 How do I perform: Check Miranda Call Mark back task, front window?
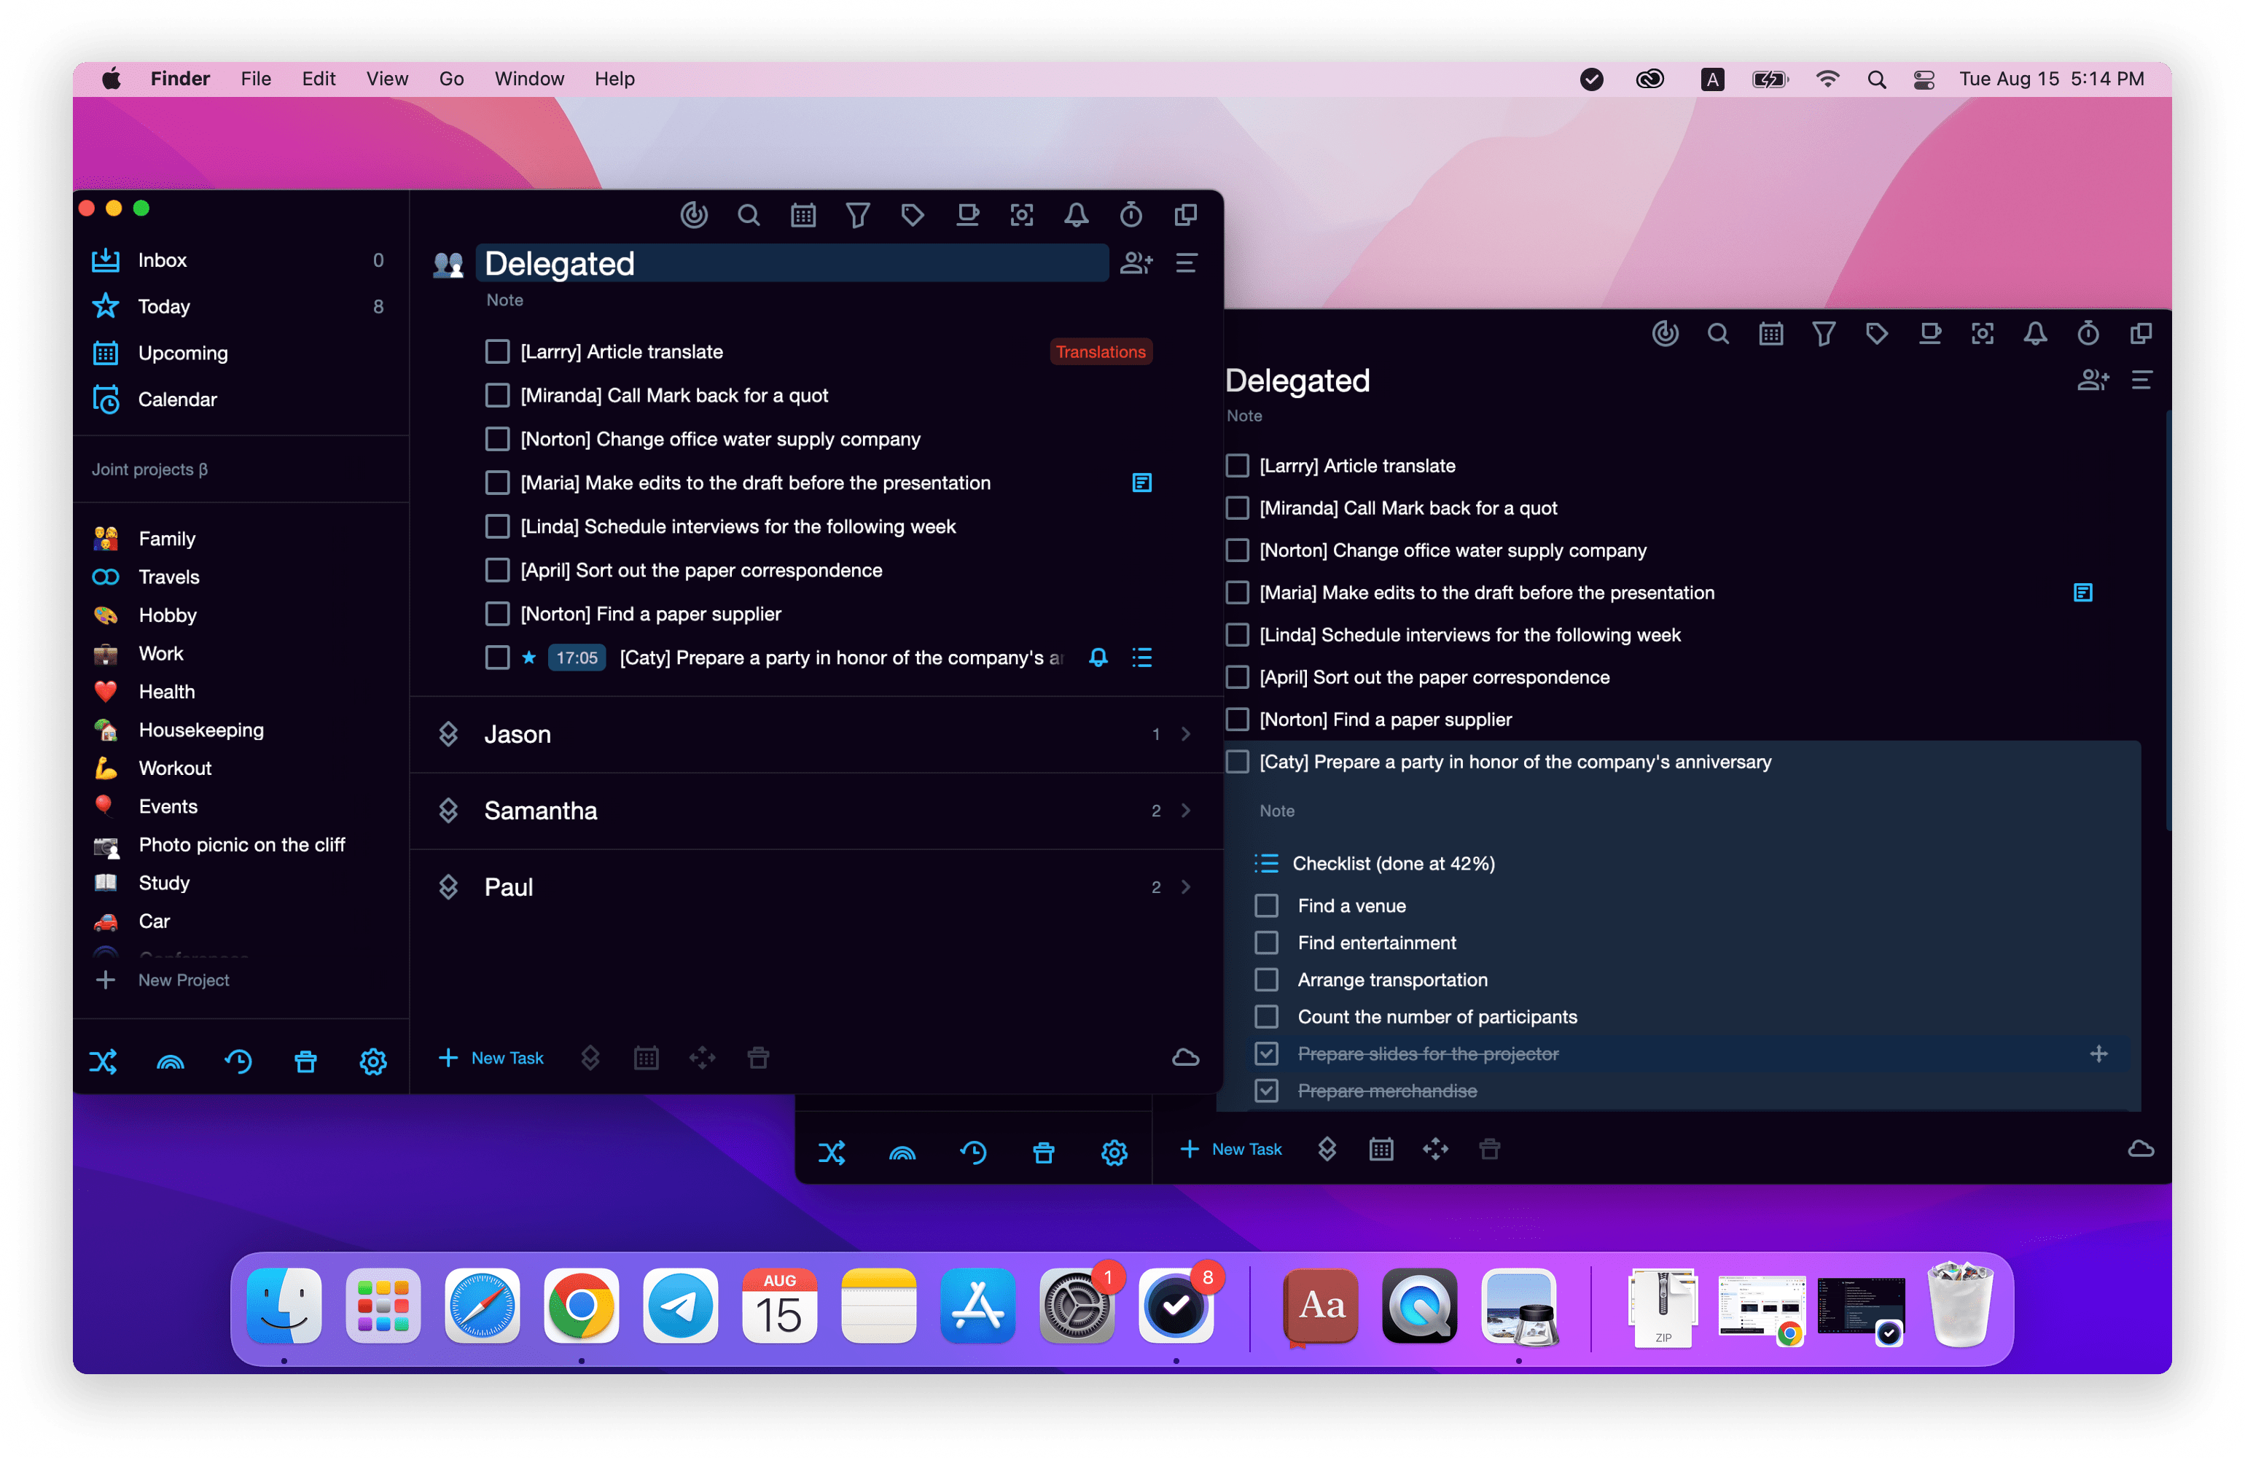pyautogui.click(x=497, y=395)
